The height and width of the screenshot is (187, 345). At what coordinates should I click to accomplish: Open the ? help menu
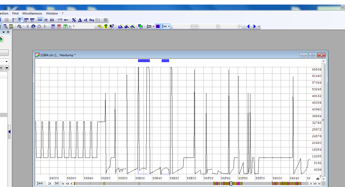tap(63, 13)
